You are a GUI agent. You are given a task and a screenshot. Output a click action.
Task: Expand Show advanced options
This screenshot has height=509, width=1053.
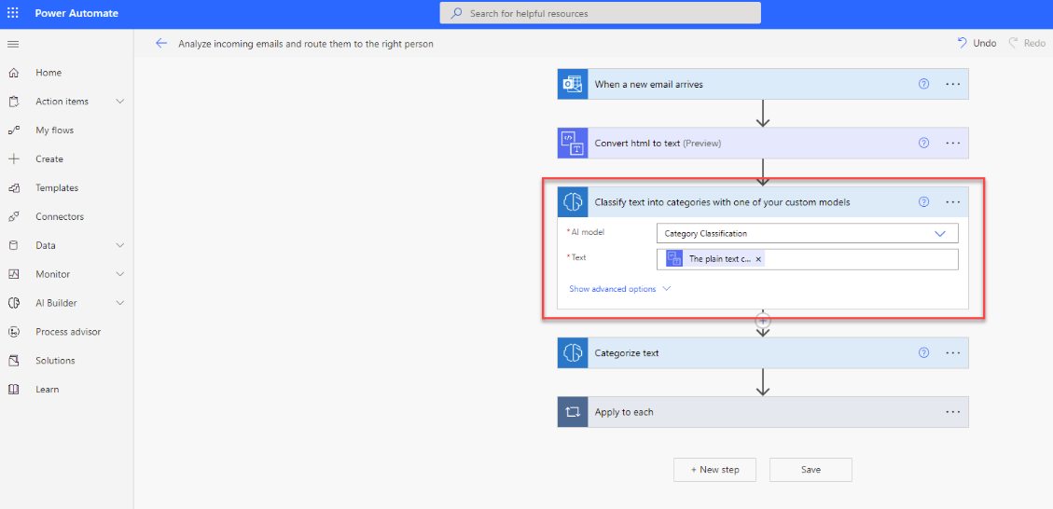620,289
